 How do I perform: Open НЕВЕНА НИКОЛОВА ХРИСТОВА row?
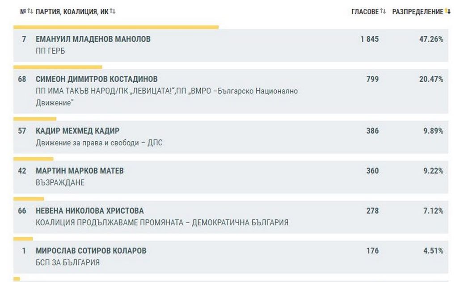pos(89,210)
